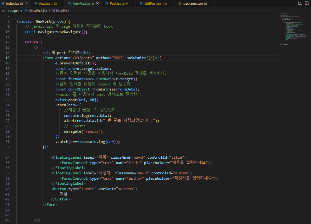This screenshot has height=224, width=311.
Task: Click the Open Changes compare icon
Action: coord(300,3)
